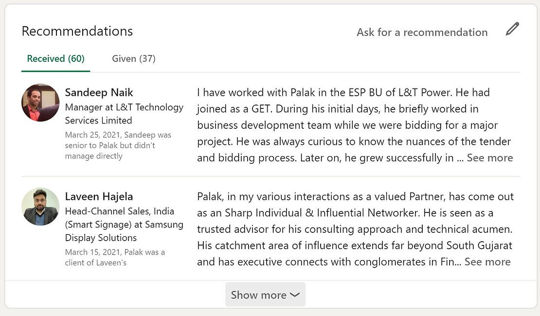Click the Recommendations section heading
Screen dimensions: 540x316
(x=77, y=31)
